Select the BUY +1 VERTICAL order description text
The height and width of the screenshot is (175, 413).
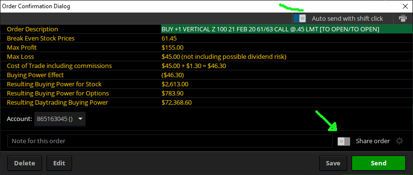coord(270,29)
